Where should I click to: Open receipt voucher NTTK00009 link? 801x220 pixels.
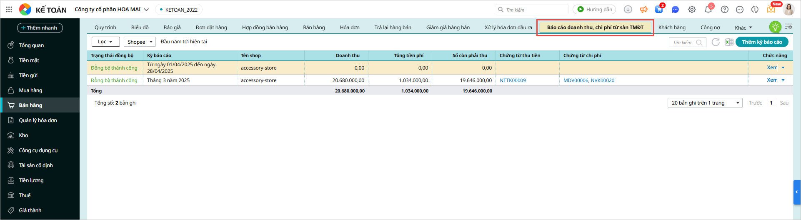click(x=513, y=80)
